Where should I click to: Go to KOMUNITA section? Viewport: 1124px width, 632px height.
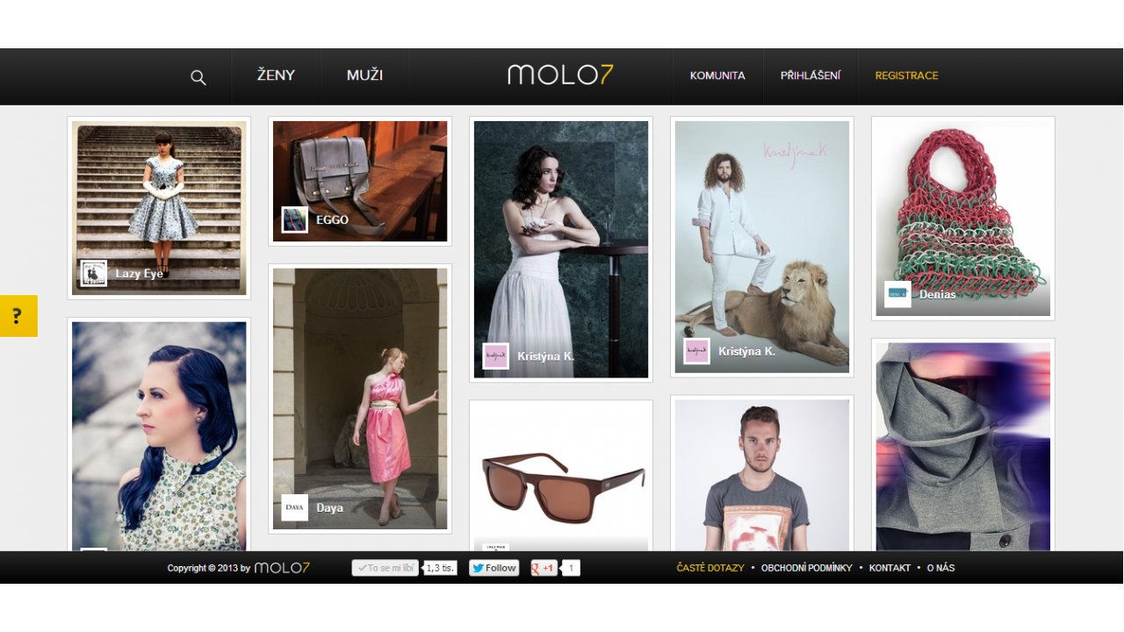717,75
